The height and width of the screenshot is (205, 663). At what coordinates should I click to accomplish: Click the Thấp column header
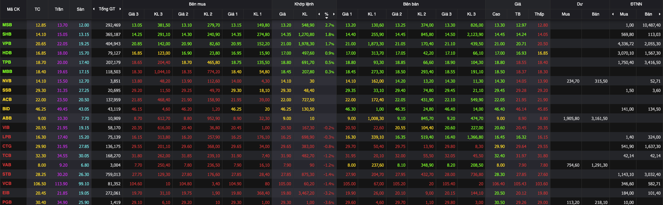[x=539, y=14]
